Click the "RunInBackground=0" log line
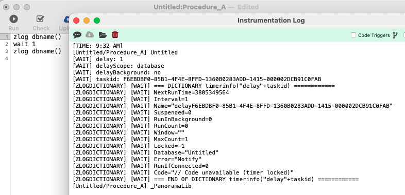Image resolution: width=405 pixels, height=195 pixels. point(142,120)
